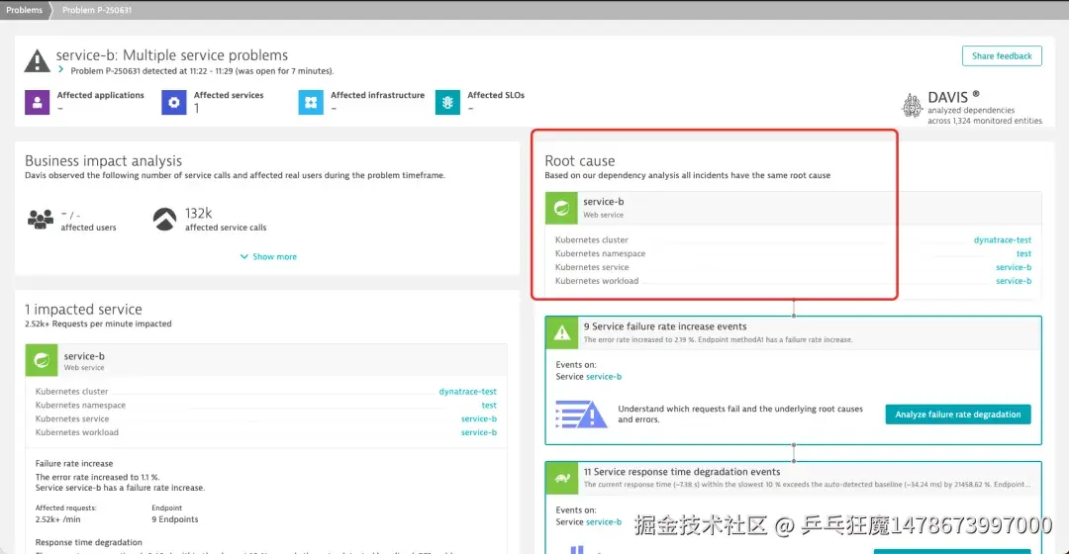1069x554 pixels.
Task: Click 'Root cause' heading
Action: 579,161
